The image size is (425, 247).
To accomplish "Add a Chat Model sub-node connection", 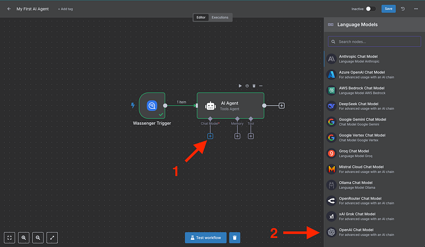I will [210, 136].
